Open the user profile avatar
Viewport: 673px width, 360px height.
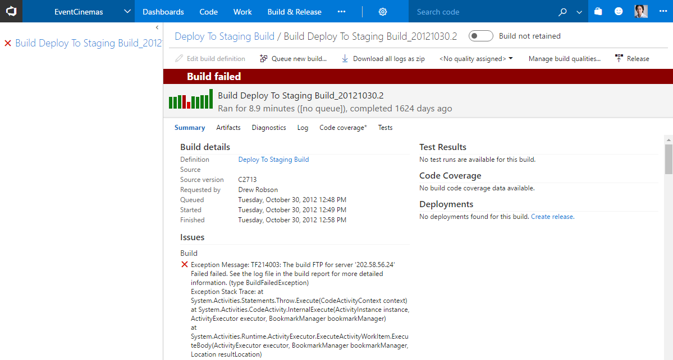click(641, 11)
